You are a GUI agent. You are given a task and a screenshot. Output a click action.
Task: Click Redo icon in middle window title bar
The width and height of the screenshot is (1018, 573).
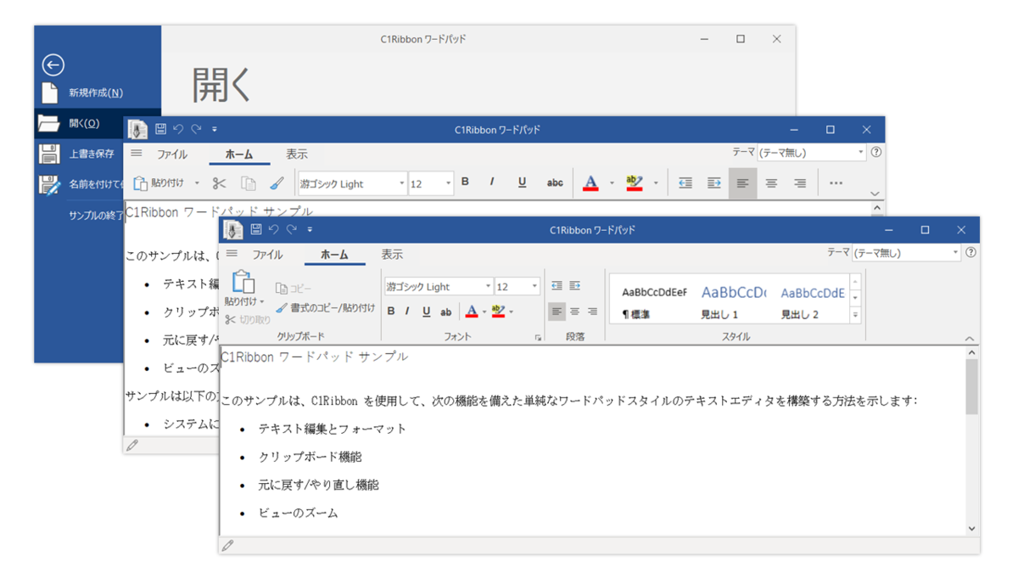pyautogui.click(x=196, y=130)
